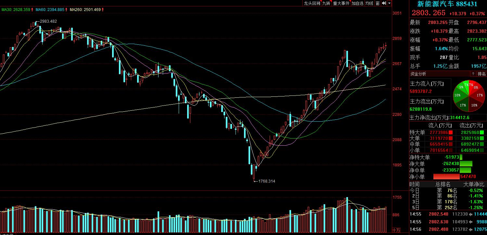
Task: Click the 均线 moving average button
Action: coord(369,3)
